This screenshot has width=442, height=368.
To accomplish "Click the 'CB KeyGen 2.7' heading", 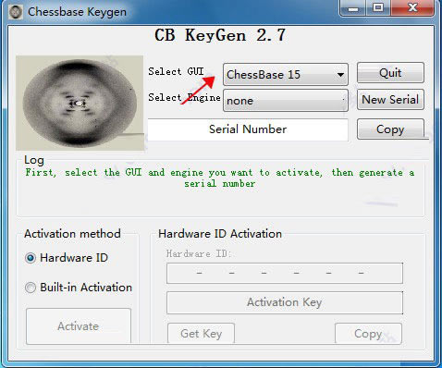I will [x=220, y=35].
